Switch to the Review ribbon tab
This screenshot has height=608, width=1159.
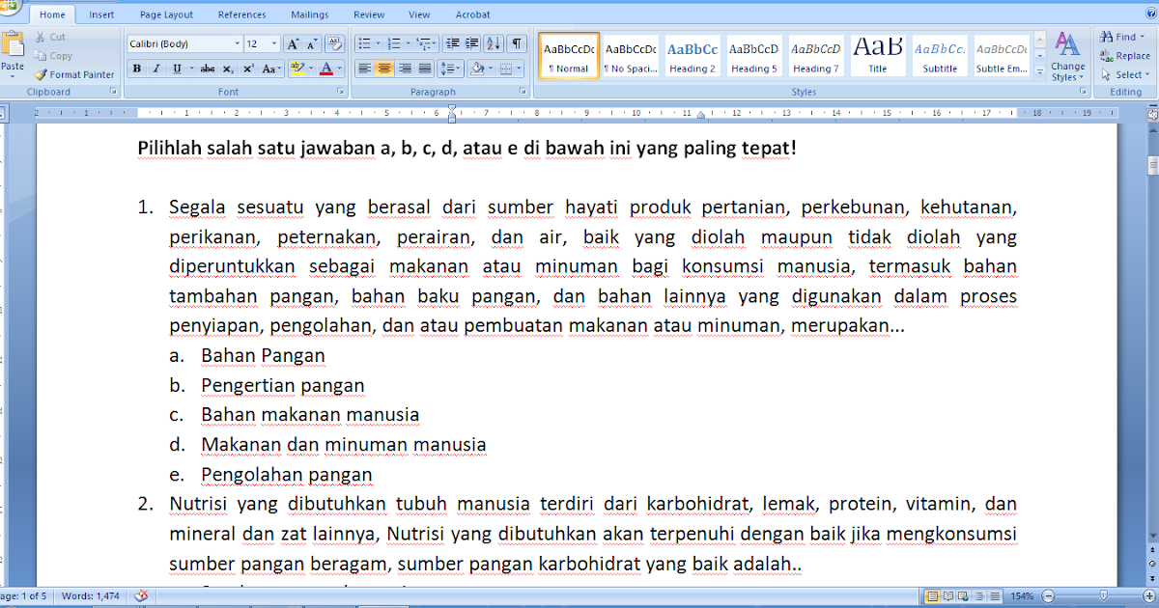[x=368, y=14]
